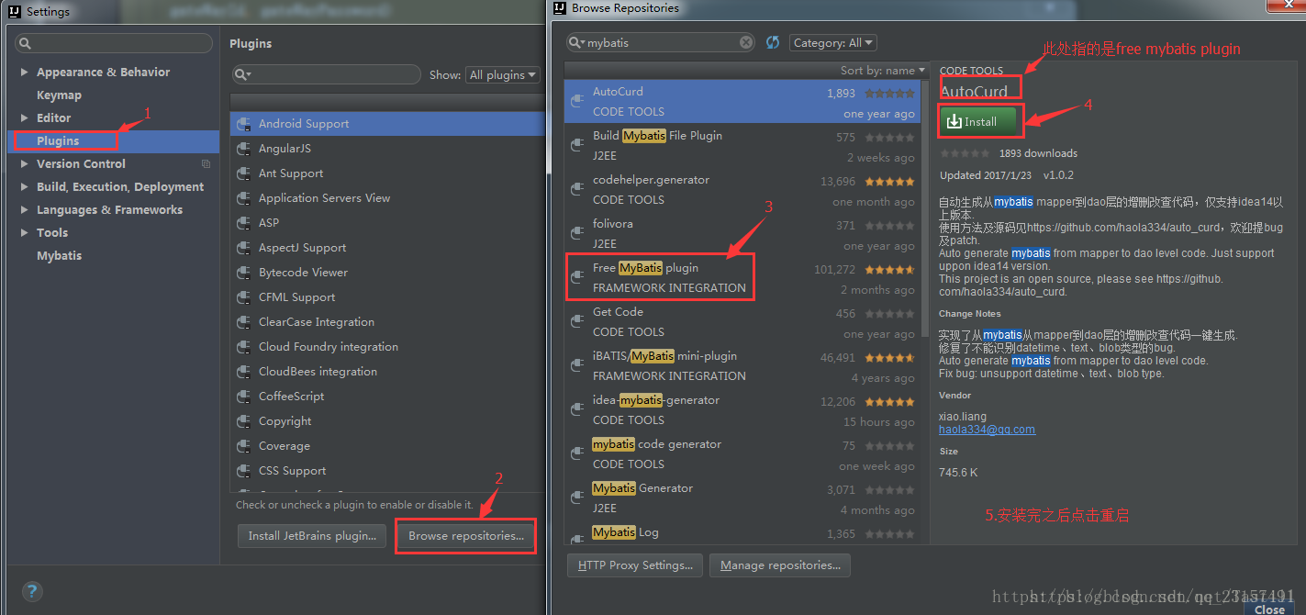The height and width of the screenshot is (615, 1306).
Task: Select Cloud Foundry integration plugin row
Action: [x=387, y=347]
